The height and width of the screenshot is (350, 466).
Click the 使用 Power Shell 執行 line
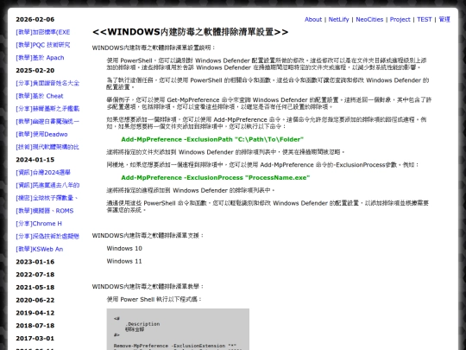pos(154,299)
